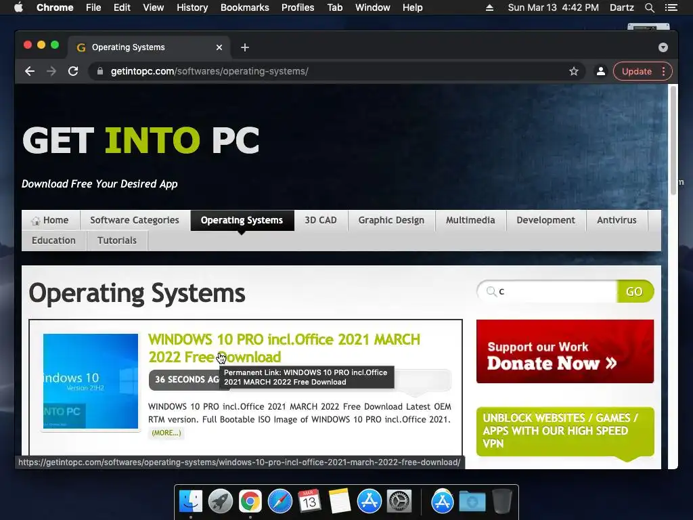This screenshot has width=693, height=520.
Task: Close the Operating Systems tab
Action: tap(219, 47)
